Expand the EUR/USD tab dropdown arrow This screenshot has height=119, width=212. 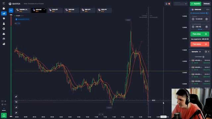44,10
